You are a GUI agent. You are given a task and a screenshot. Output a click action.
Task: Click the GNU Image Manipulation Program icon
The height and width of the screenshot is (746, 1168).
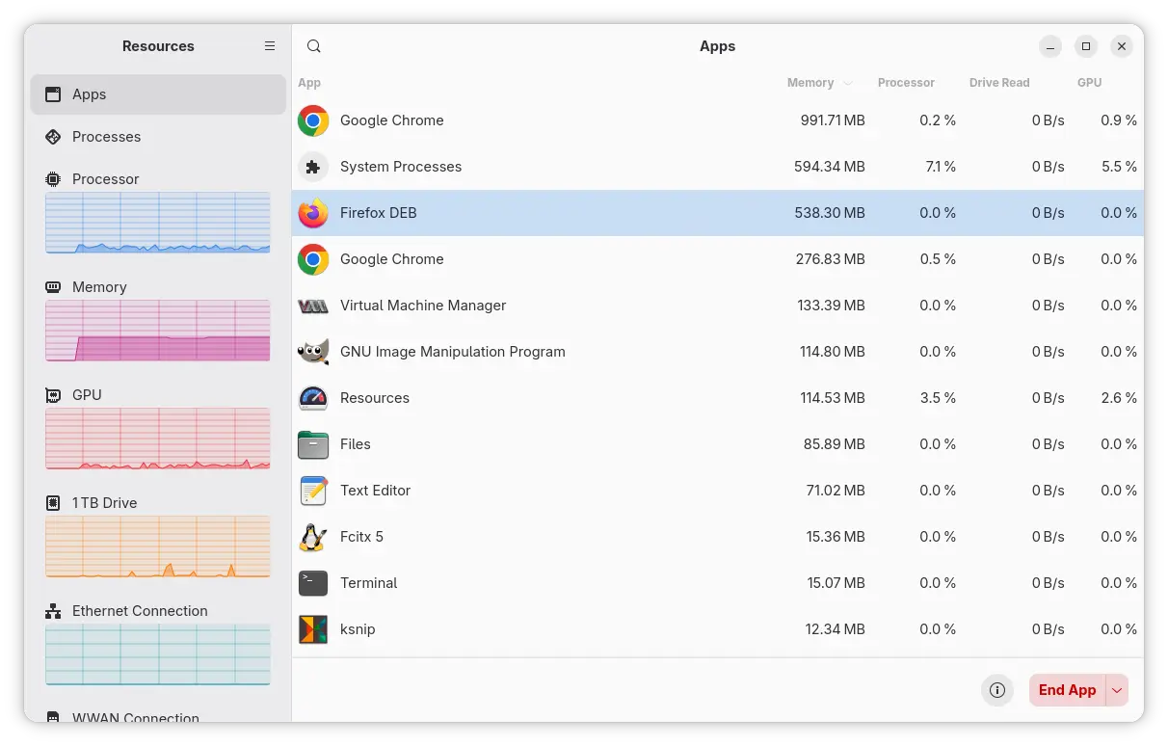(313, 352)
